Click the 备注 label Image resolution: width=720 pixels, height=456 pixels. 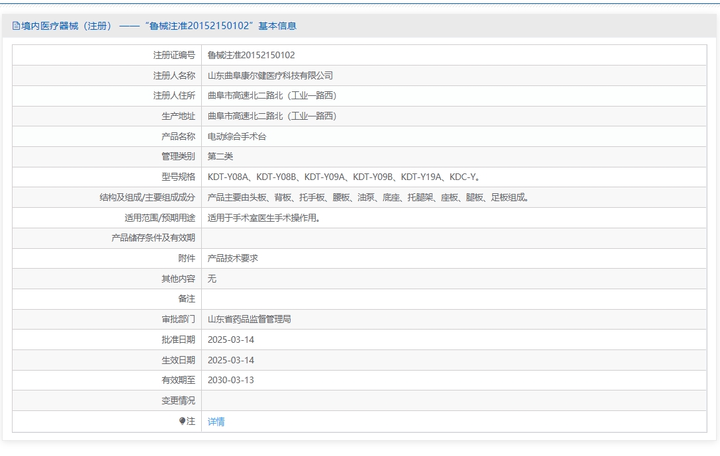(187, 299)
